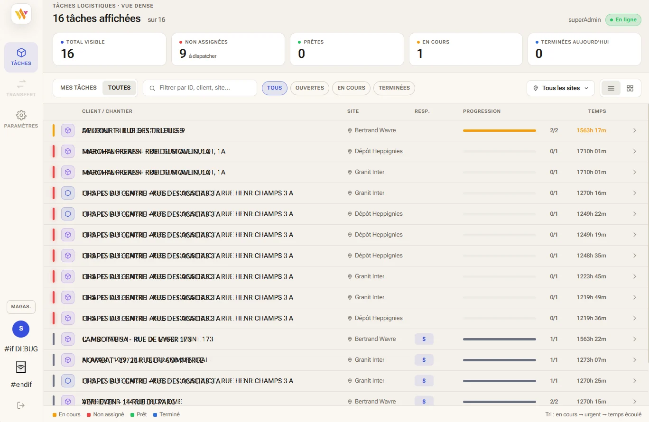The height and width of the screenshot is (422, 649).
Task: Enable the Ouvertes status filter chip
Action: tap(310, 88)
